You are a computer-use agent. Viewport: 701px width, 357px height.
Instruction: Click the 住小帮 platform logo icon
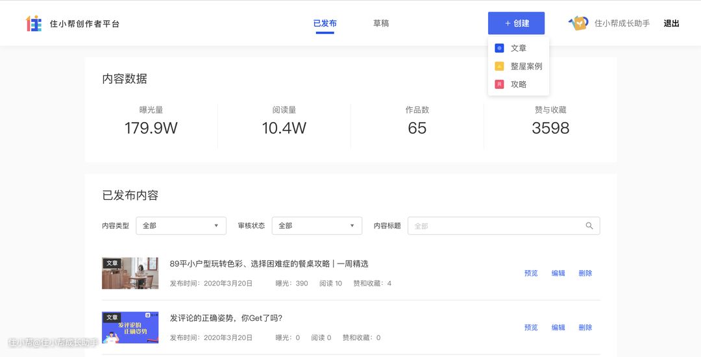(34, 23)
